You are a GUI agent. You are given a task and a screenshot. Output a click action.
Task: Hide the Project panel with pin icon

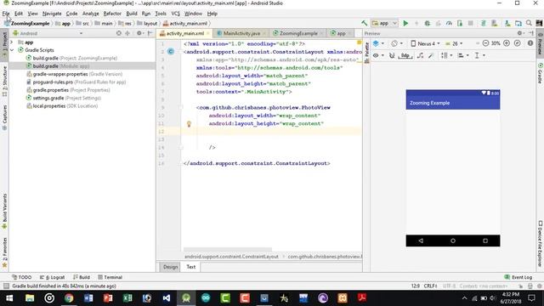pos(150,33)
